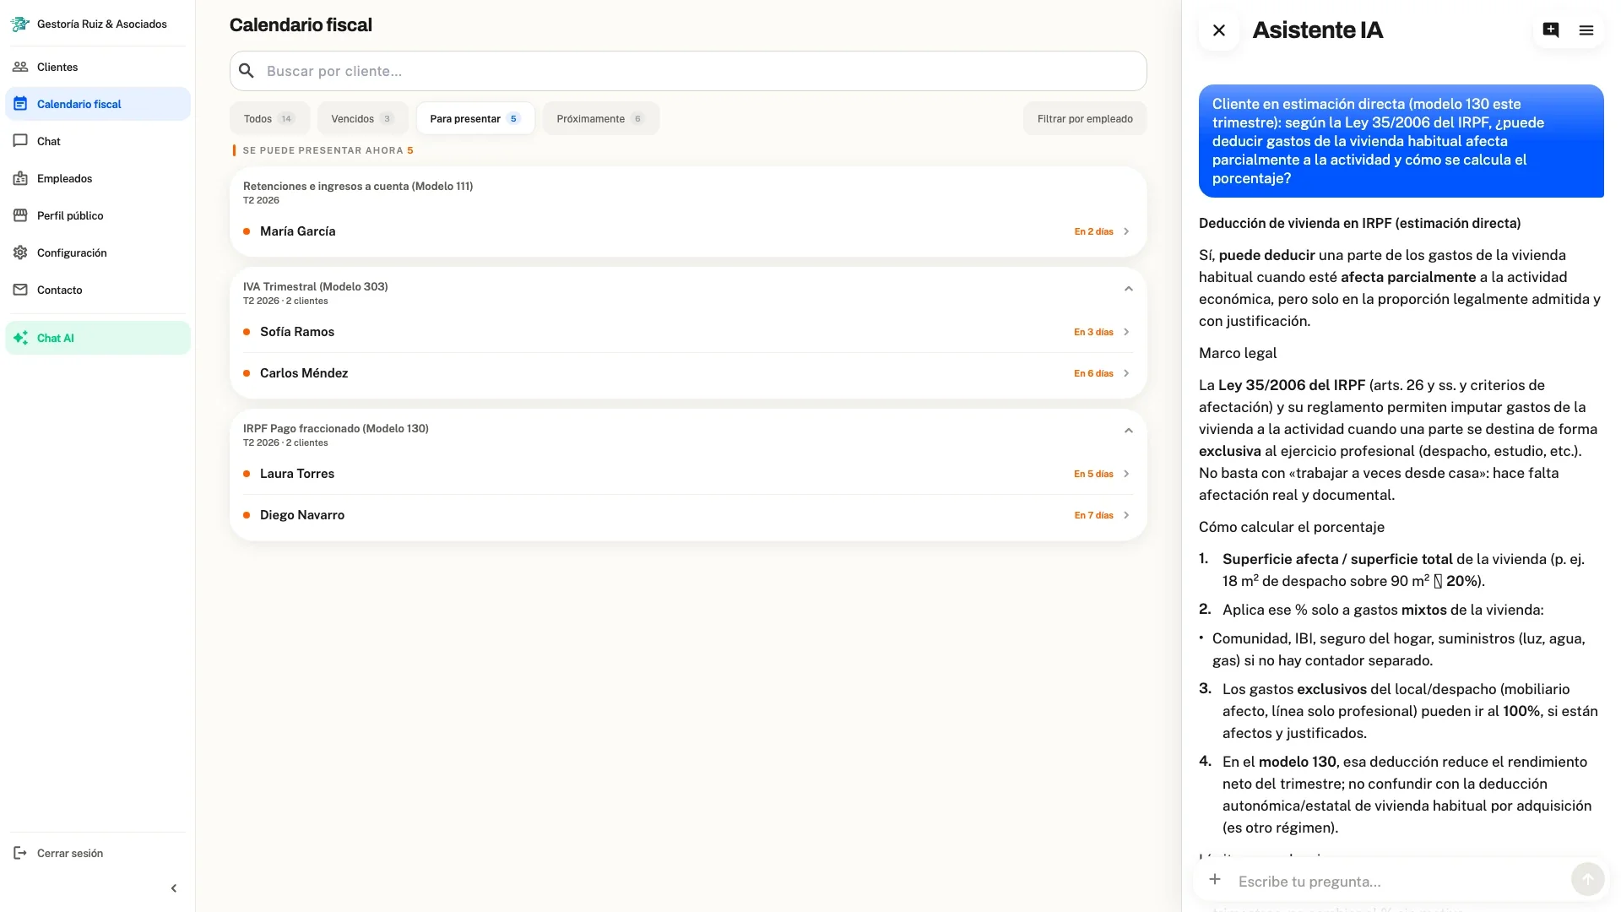Open Diego Navarro row arrow

pyautogui.click(x=1126, y=515)
